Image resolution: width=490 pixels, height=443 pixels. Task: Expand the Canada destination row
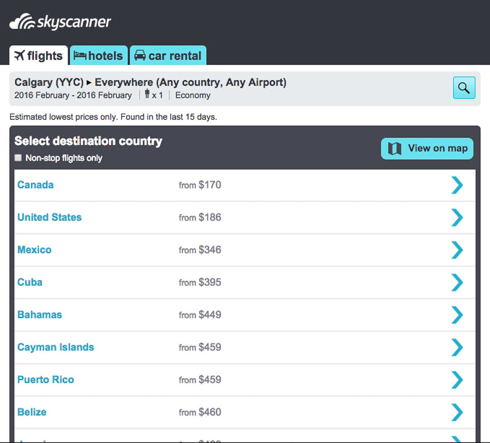pos(457,185)
